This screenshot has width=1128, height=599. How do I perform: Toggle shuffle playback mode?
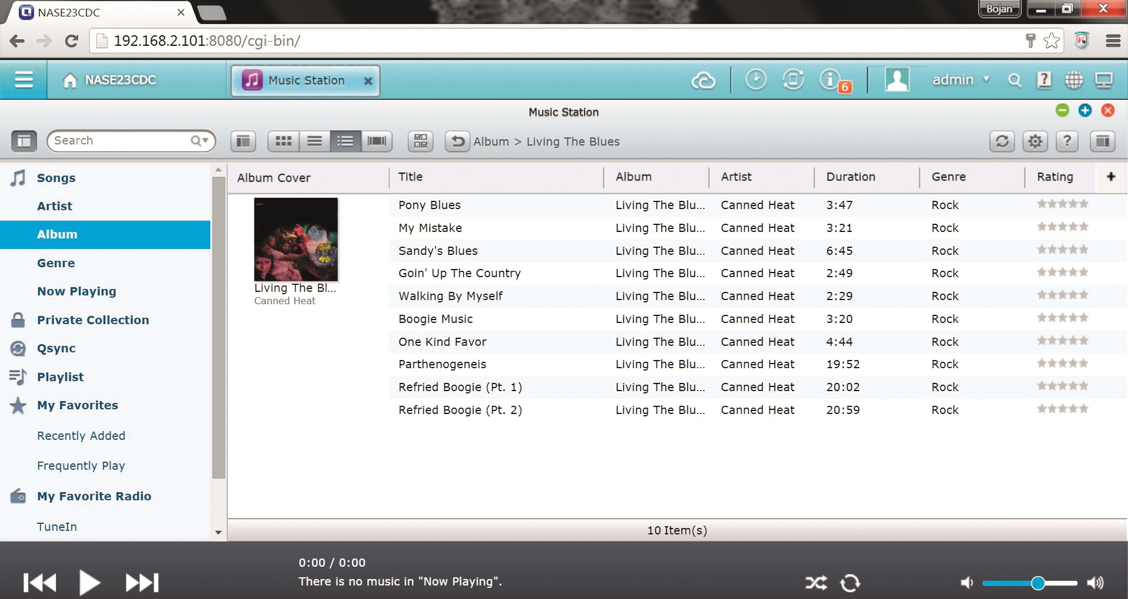[x=816, y=583]
